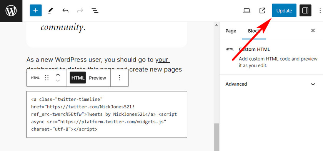
Task: Open the desktop preview device menu
Action: coord(246,10)
